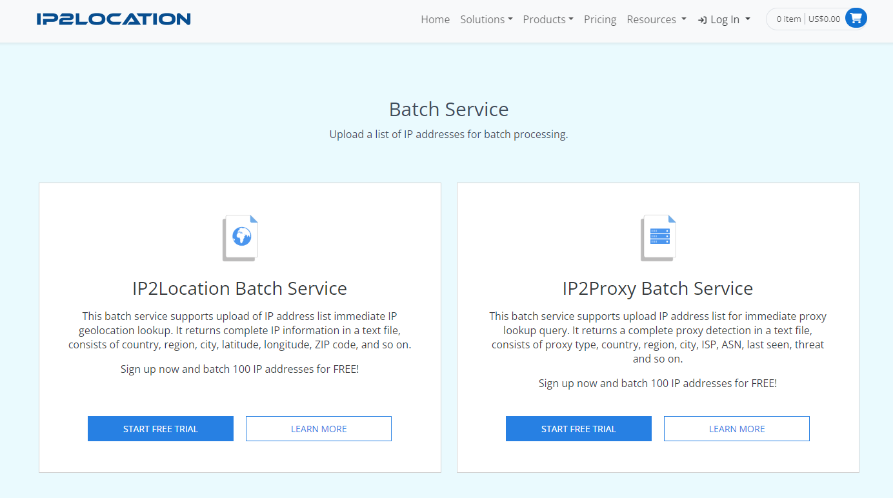The image size is (893, 498).
Task: Start free trial for IP2Proxy Batch Service
Action: [579, 429]
